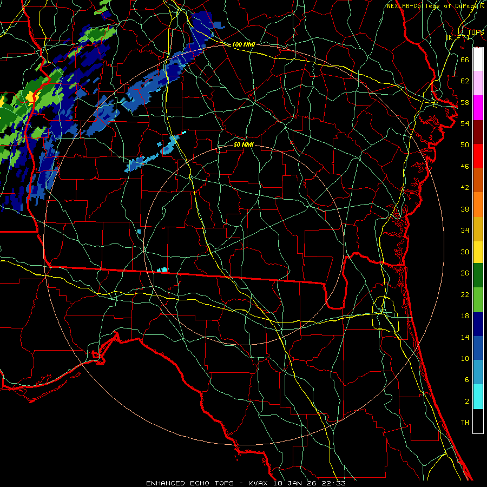Click the legend value 46

tap(465, 167)
